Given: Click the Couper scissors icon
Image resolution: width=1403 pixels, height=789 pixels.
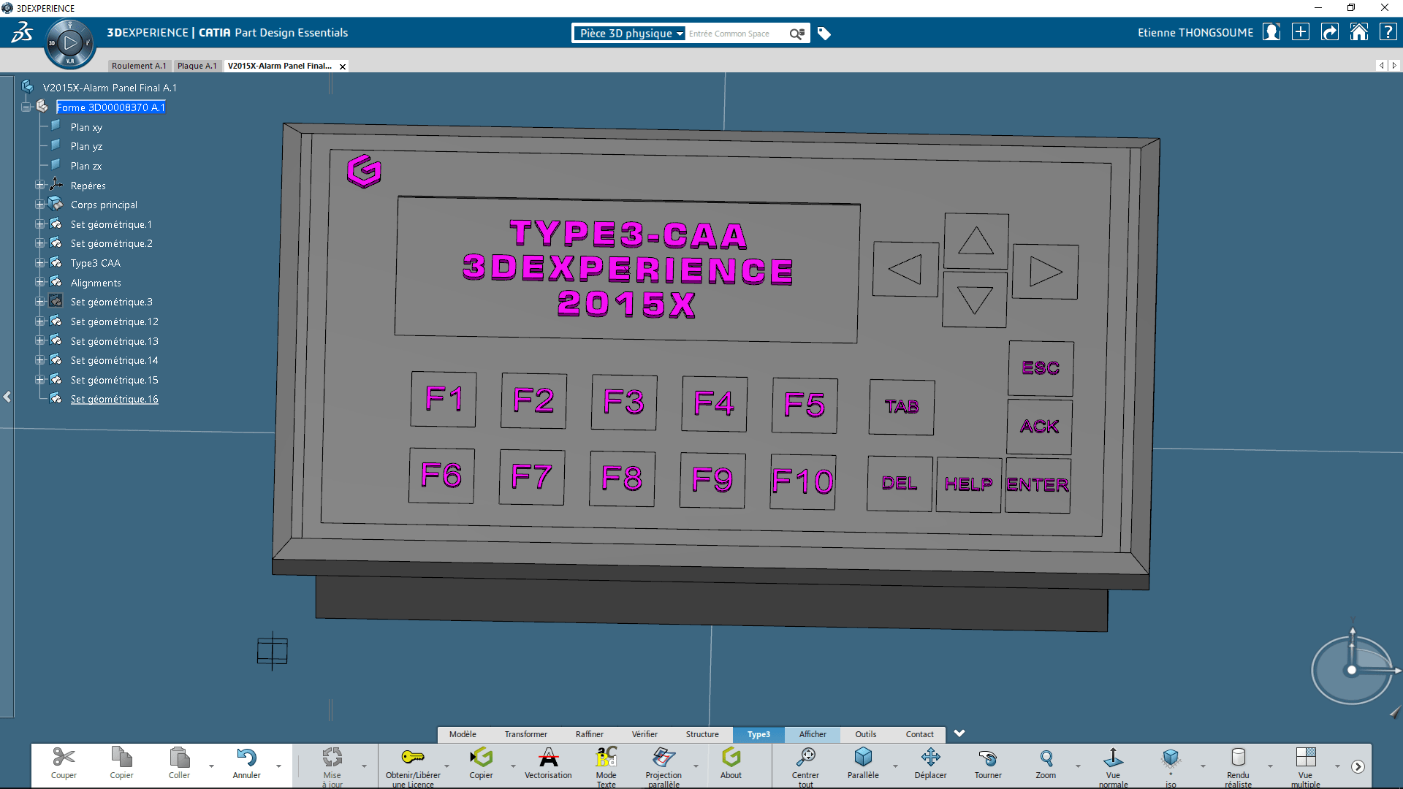Looking at the screenshot, I should pos(64,757).
